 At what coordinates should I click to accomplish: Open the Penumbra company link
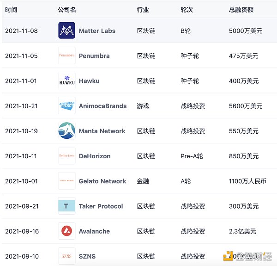tap(94, 56)
